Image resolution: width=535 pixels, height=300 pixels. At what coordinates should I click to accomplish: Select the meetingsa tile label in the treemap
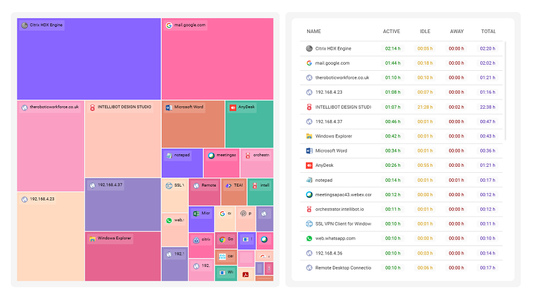point(226,155)
